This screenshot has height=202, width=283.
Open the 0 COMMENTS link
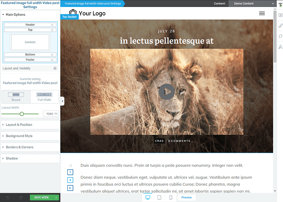coord(179,141)
